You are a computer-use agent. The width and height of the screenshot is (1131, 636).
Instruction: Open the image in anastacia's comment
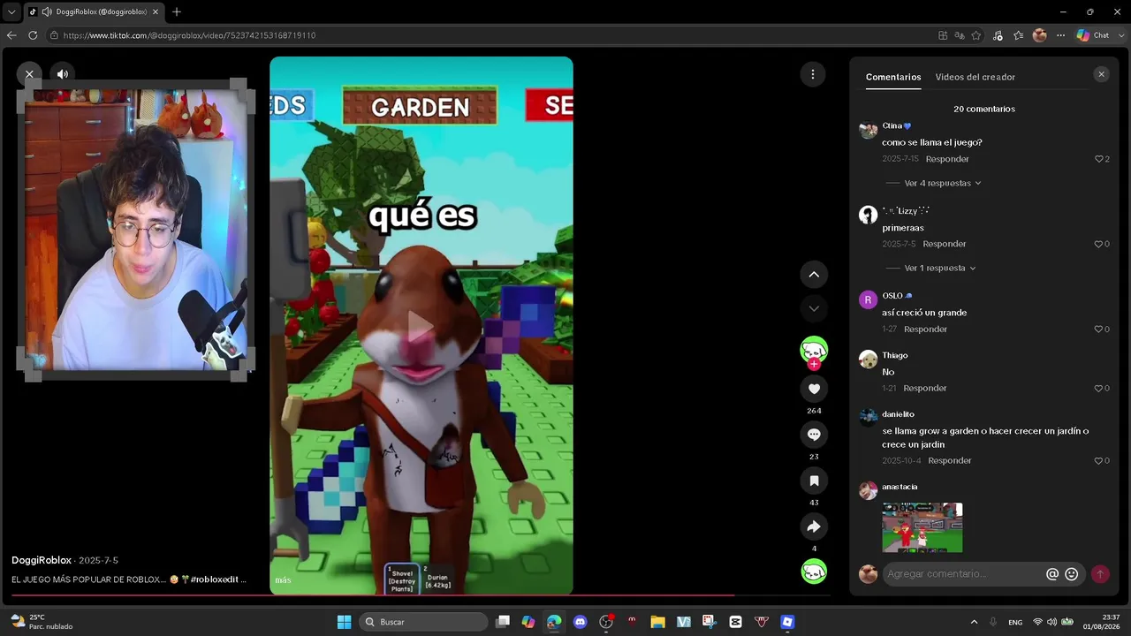coord(922,527)
